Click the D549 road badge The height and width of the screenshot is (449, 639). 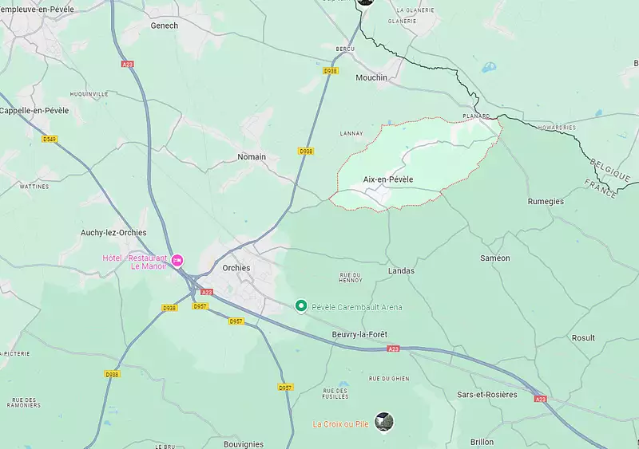pos(50,140)
